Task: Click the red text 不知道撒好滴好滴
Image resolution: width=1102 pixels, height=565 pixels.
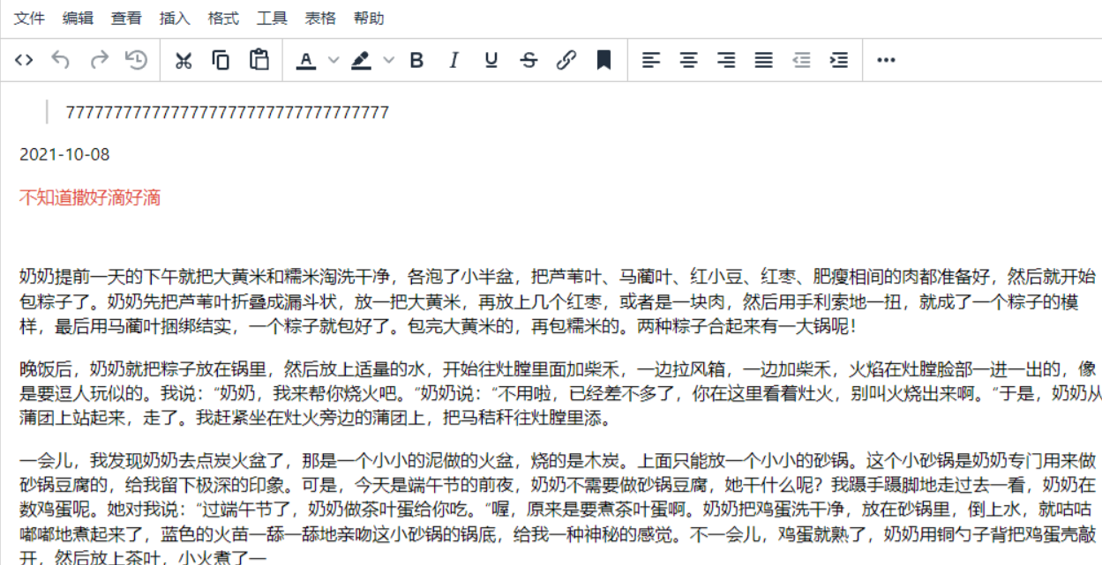Action: click(90, 197)
